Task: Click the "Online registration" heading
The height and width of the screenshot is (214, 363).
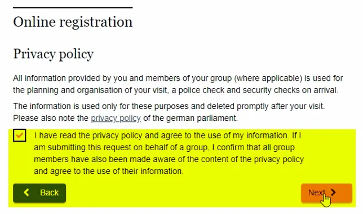Action: [x=73, y=22]
